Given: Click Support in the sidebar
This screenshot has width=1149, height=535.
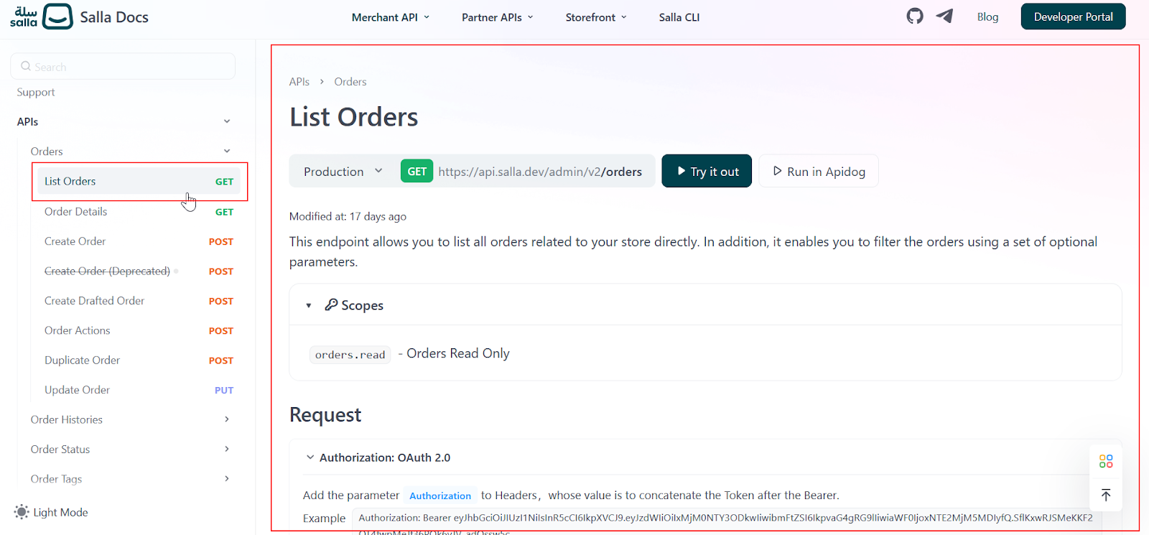Looking at the screenshot, I should 36,92.
